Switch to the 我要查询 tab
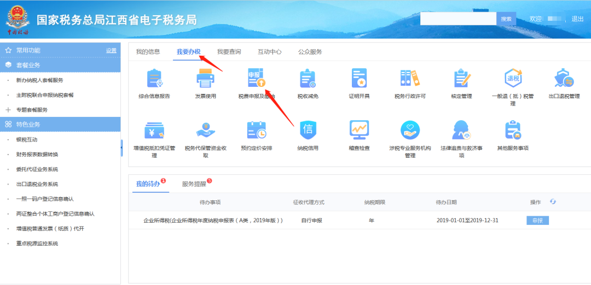Image resolution: width=591 pixels, height=285 pixels. [229, 52]
